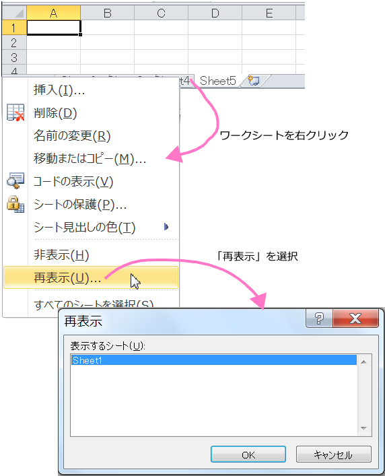Screen dimensions: 385x476
Task: Confirm with the OK button
Action: pos(248,454)
